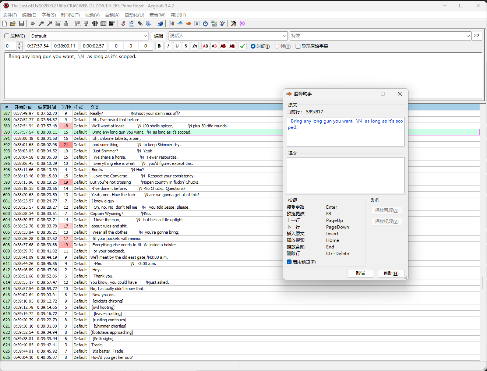Toggle tag hiding mode icon

pyautogui.click(x=242, y=24)
